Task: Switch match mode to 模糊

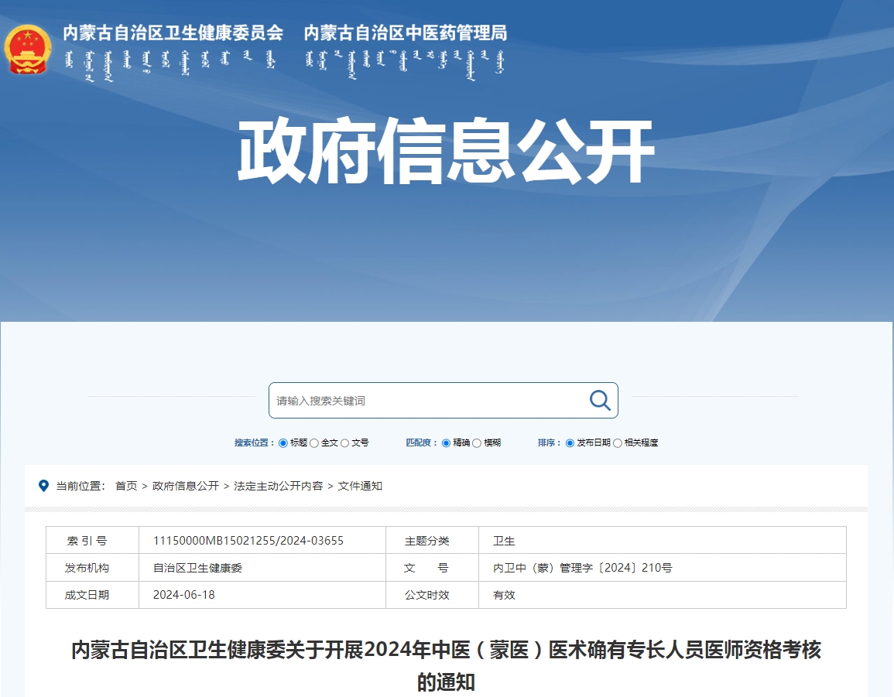Action: click(477, 443)
